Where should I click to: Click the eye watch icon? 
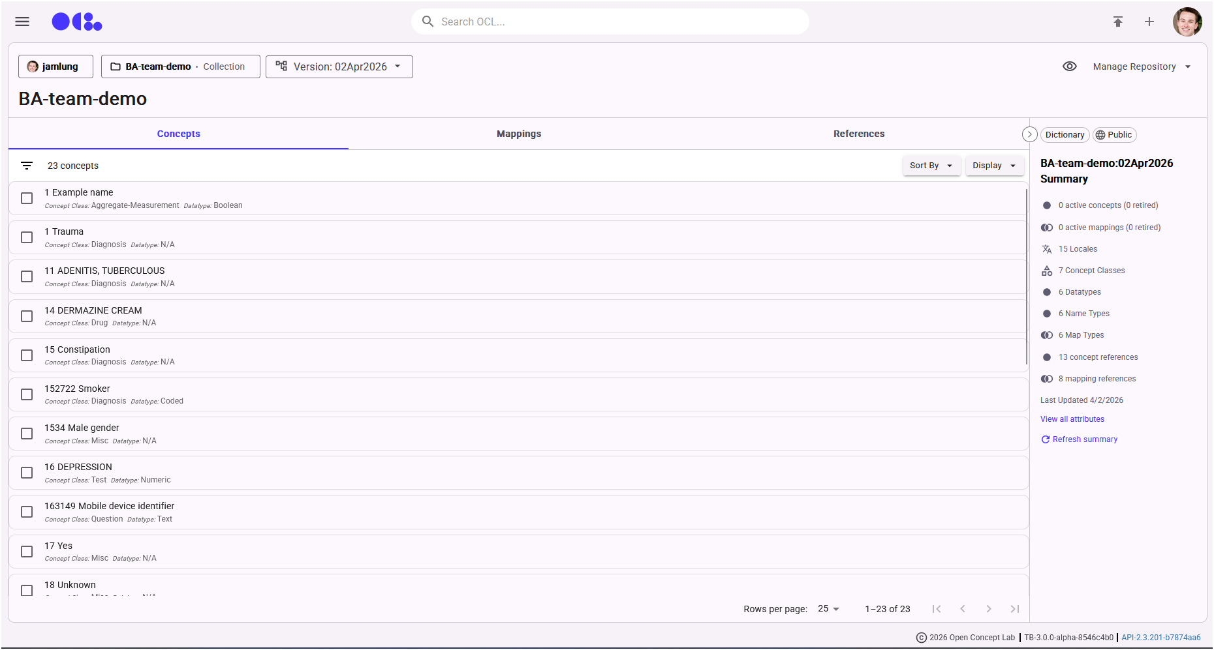(1069, 66)
